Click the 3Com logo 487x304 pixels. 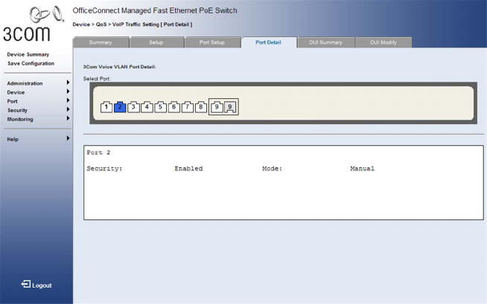[x=33, y=24]
